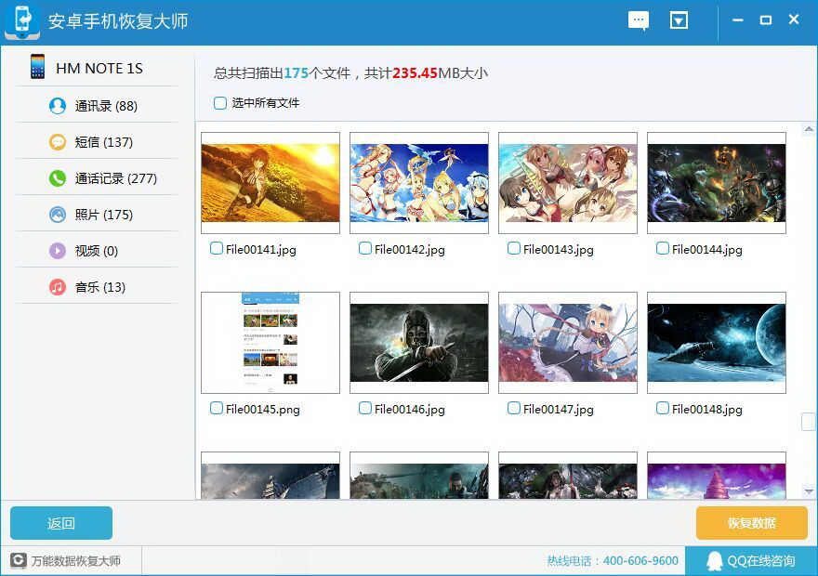Click the File00147.jpg anime girl thumbnail
Viewport: 818px width, 576px height.
[x=568, y=343]
